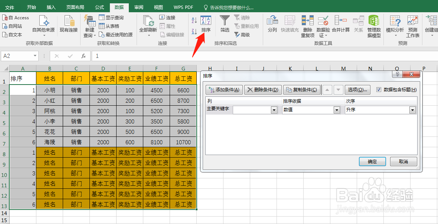Image resolution: width=438 pixels, height=224 pixels.
Task: Open existing connections (现有连接)
Action: pyautogui.click(x=69, y=24)
